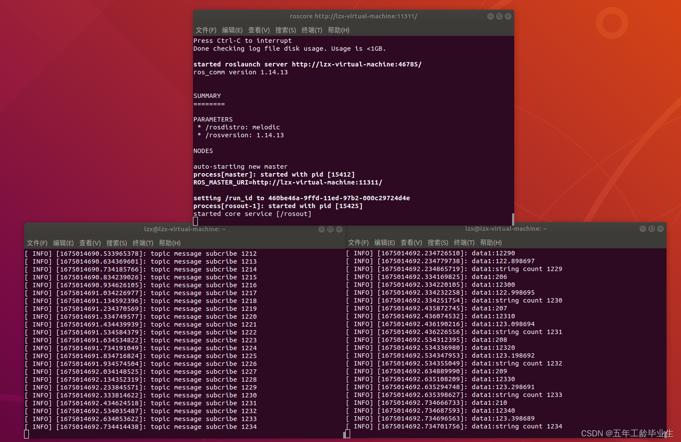Screen dimensions: 681x442
Task: Open 终端(T) menu in right data1 terminal
Action: (x=464, y=243)
